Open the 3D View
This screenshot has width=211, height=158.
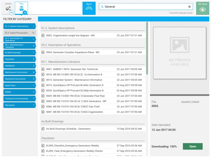pos(203,8)
